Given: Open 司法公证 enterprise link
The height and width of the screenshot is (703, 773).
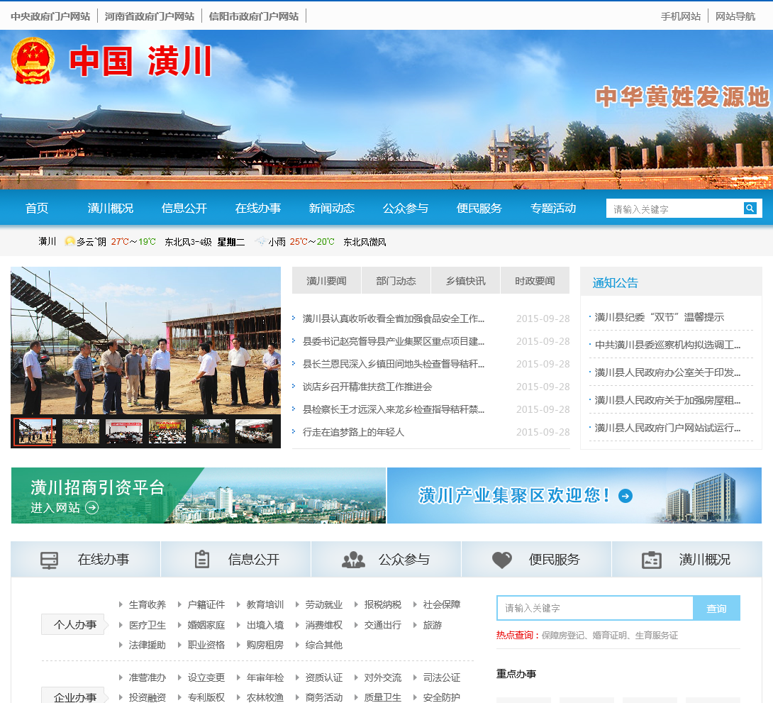Looking at the screenshot, I should (x=441, y=677).
